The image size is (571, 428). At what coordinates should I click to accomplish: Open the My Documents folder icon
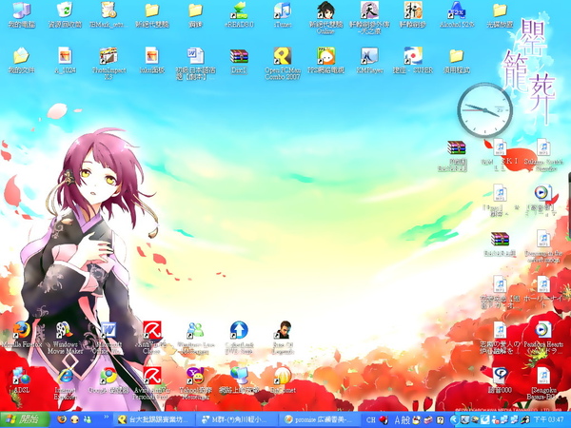tap(21, 61)
